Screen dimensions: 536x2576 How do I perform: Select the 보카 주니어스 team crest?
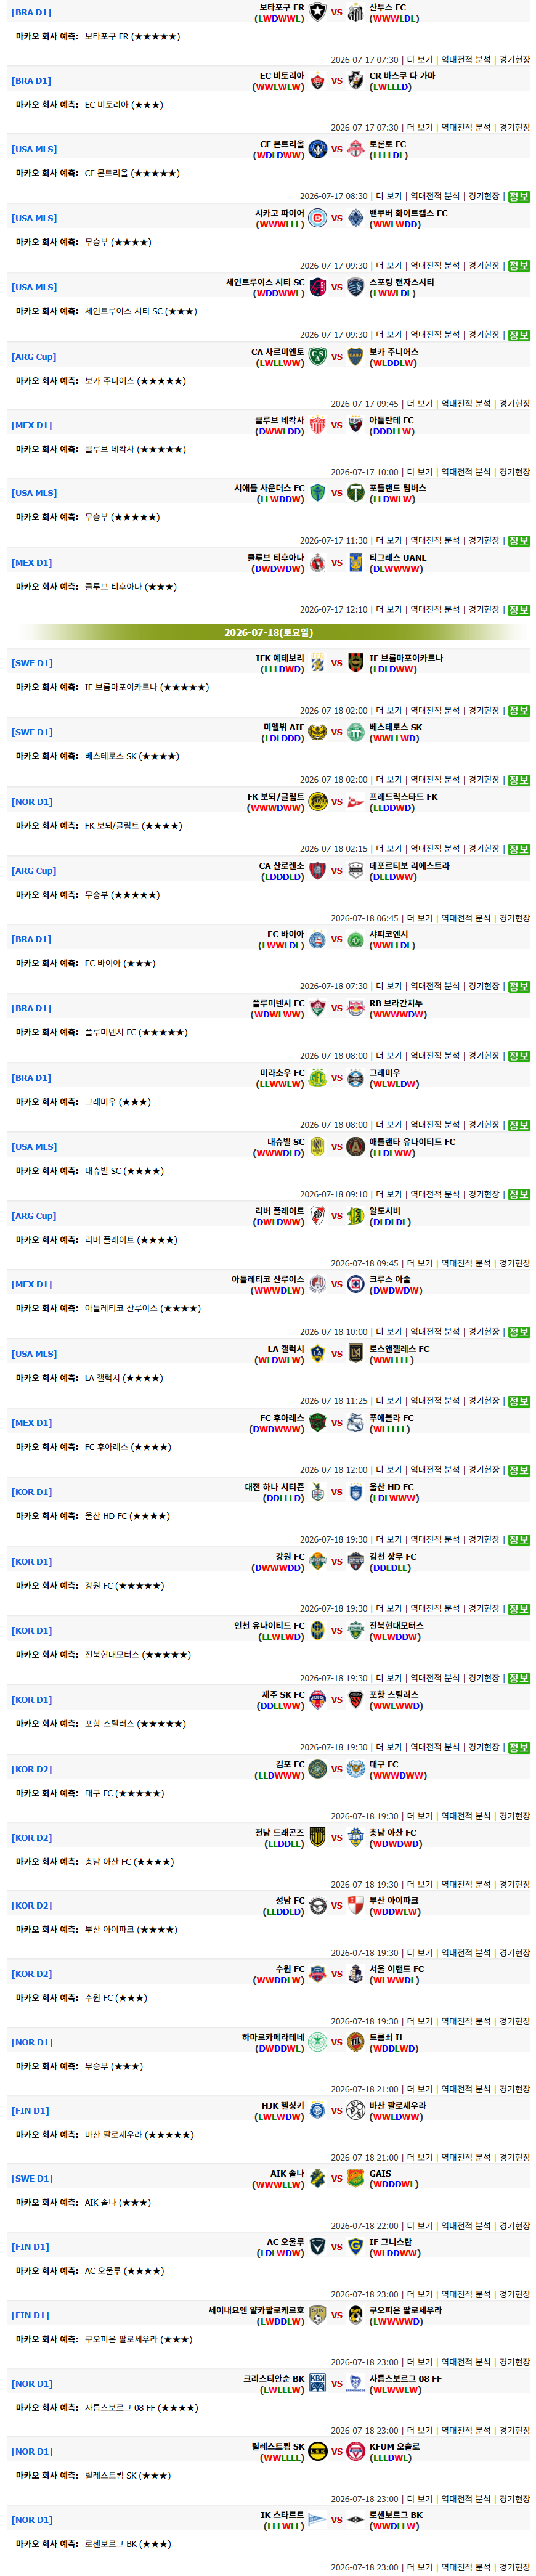point(355,357)
